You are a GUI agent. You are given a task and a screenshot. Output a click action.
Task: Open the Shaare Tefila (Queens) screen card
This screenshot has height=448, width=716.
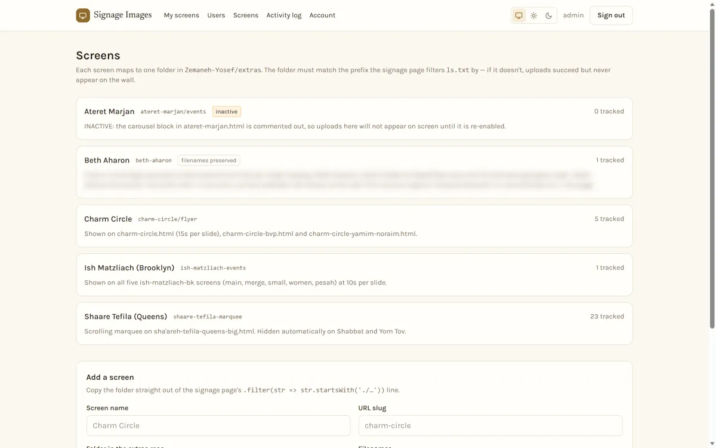point(354,324)
